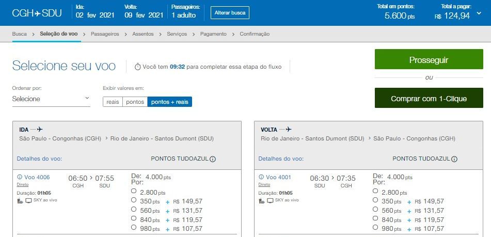491x237 pixels.
Task: Click the Ida date 02 fev 2021
Action: coord(95,15)
